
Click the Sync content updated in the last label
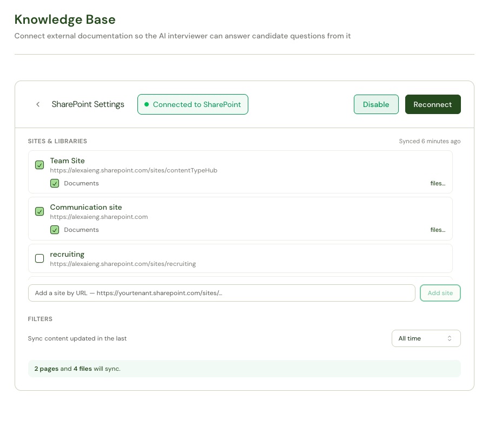click(x=77, y=338)
